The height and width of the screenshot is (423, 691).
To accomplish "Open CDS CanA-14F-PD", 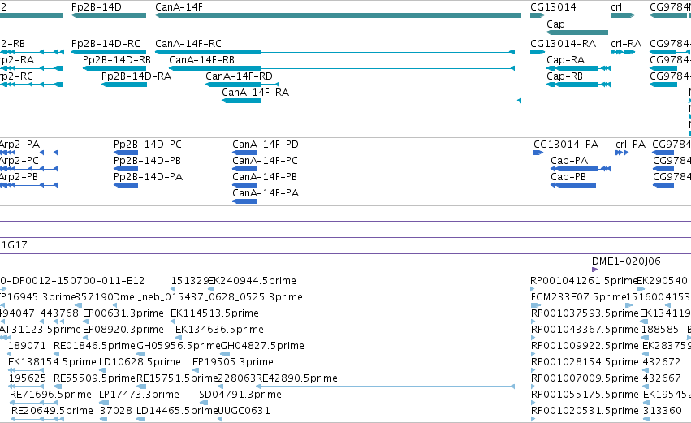I will [x=244, y=153].
